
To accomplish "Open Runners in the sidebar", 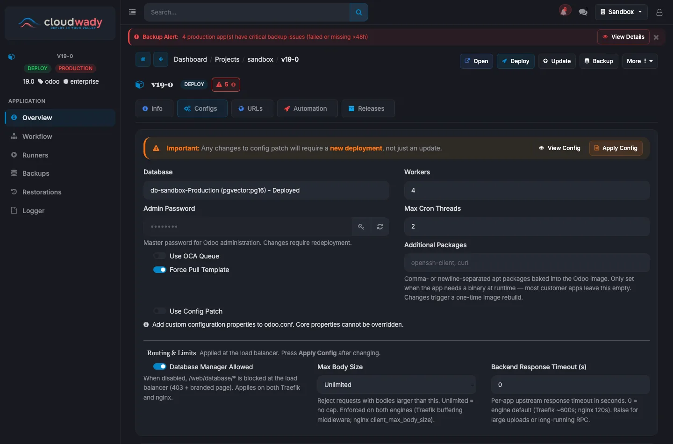I will (x=60, y=155).
